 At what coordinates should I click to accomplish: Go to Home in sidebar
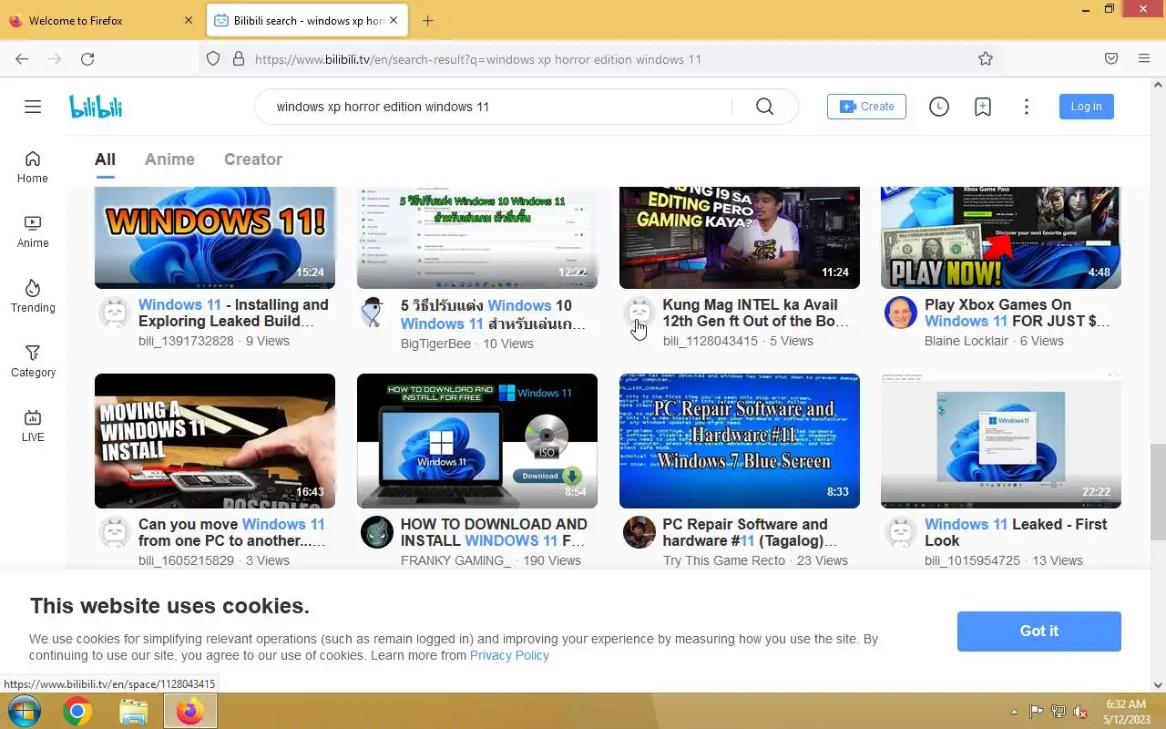(x=33, y=167)
